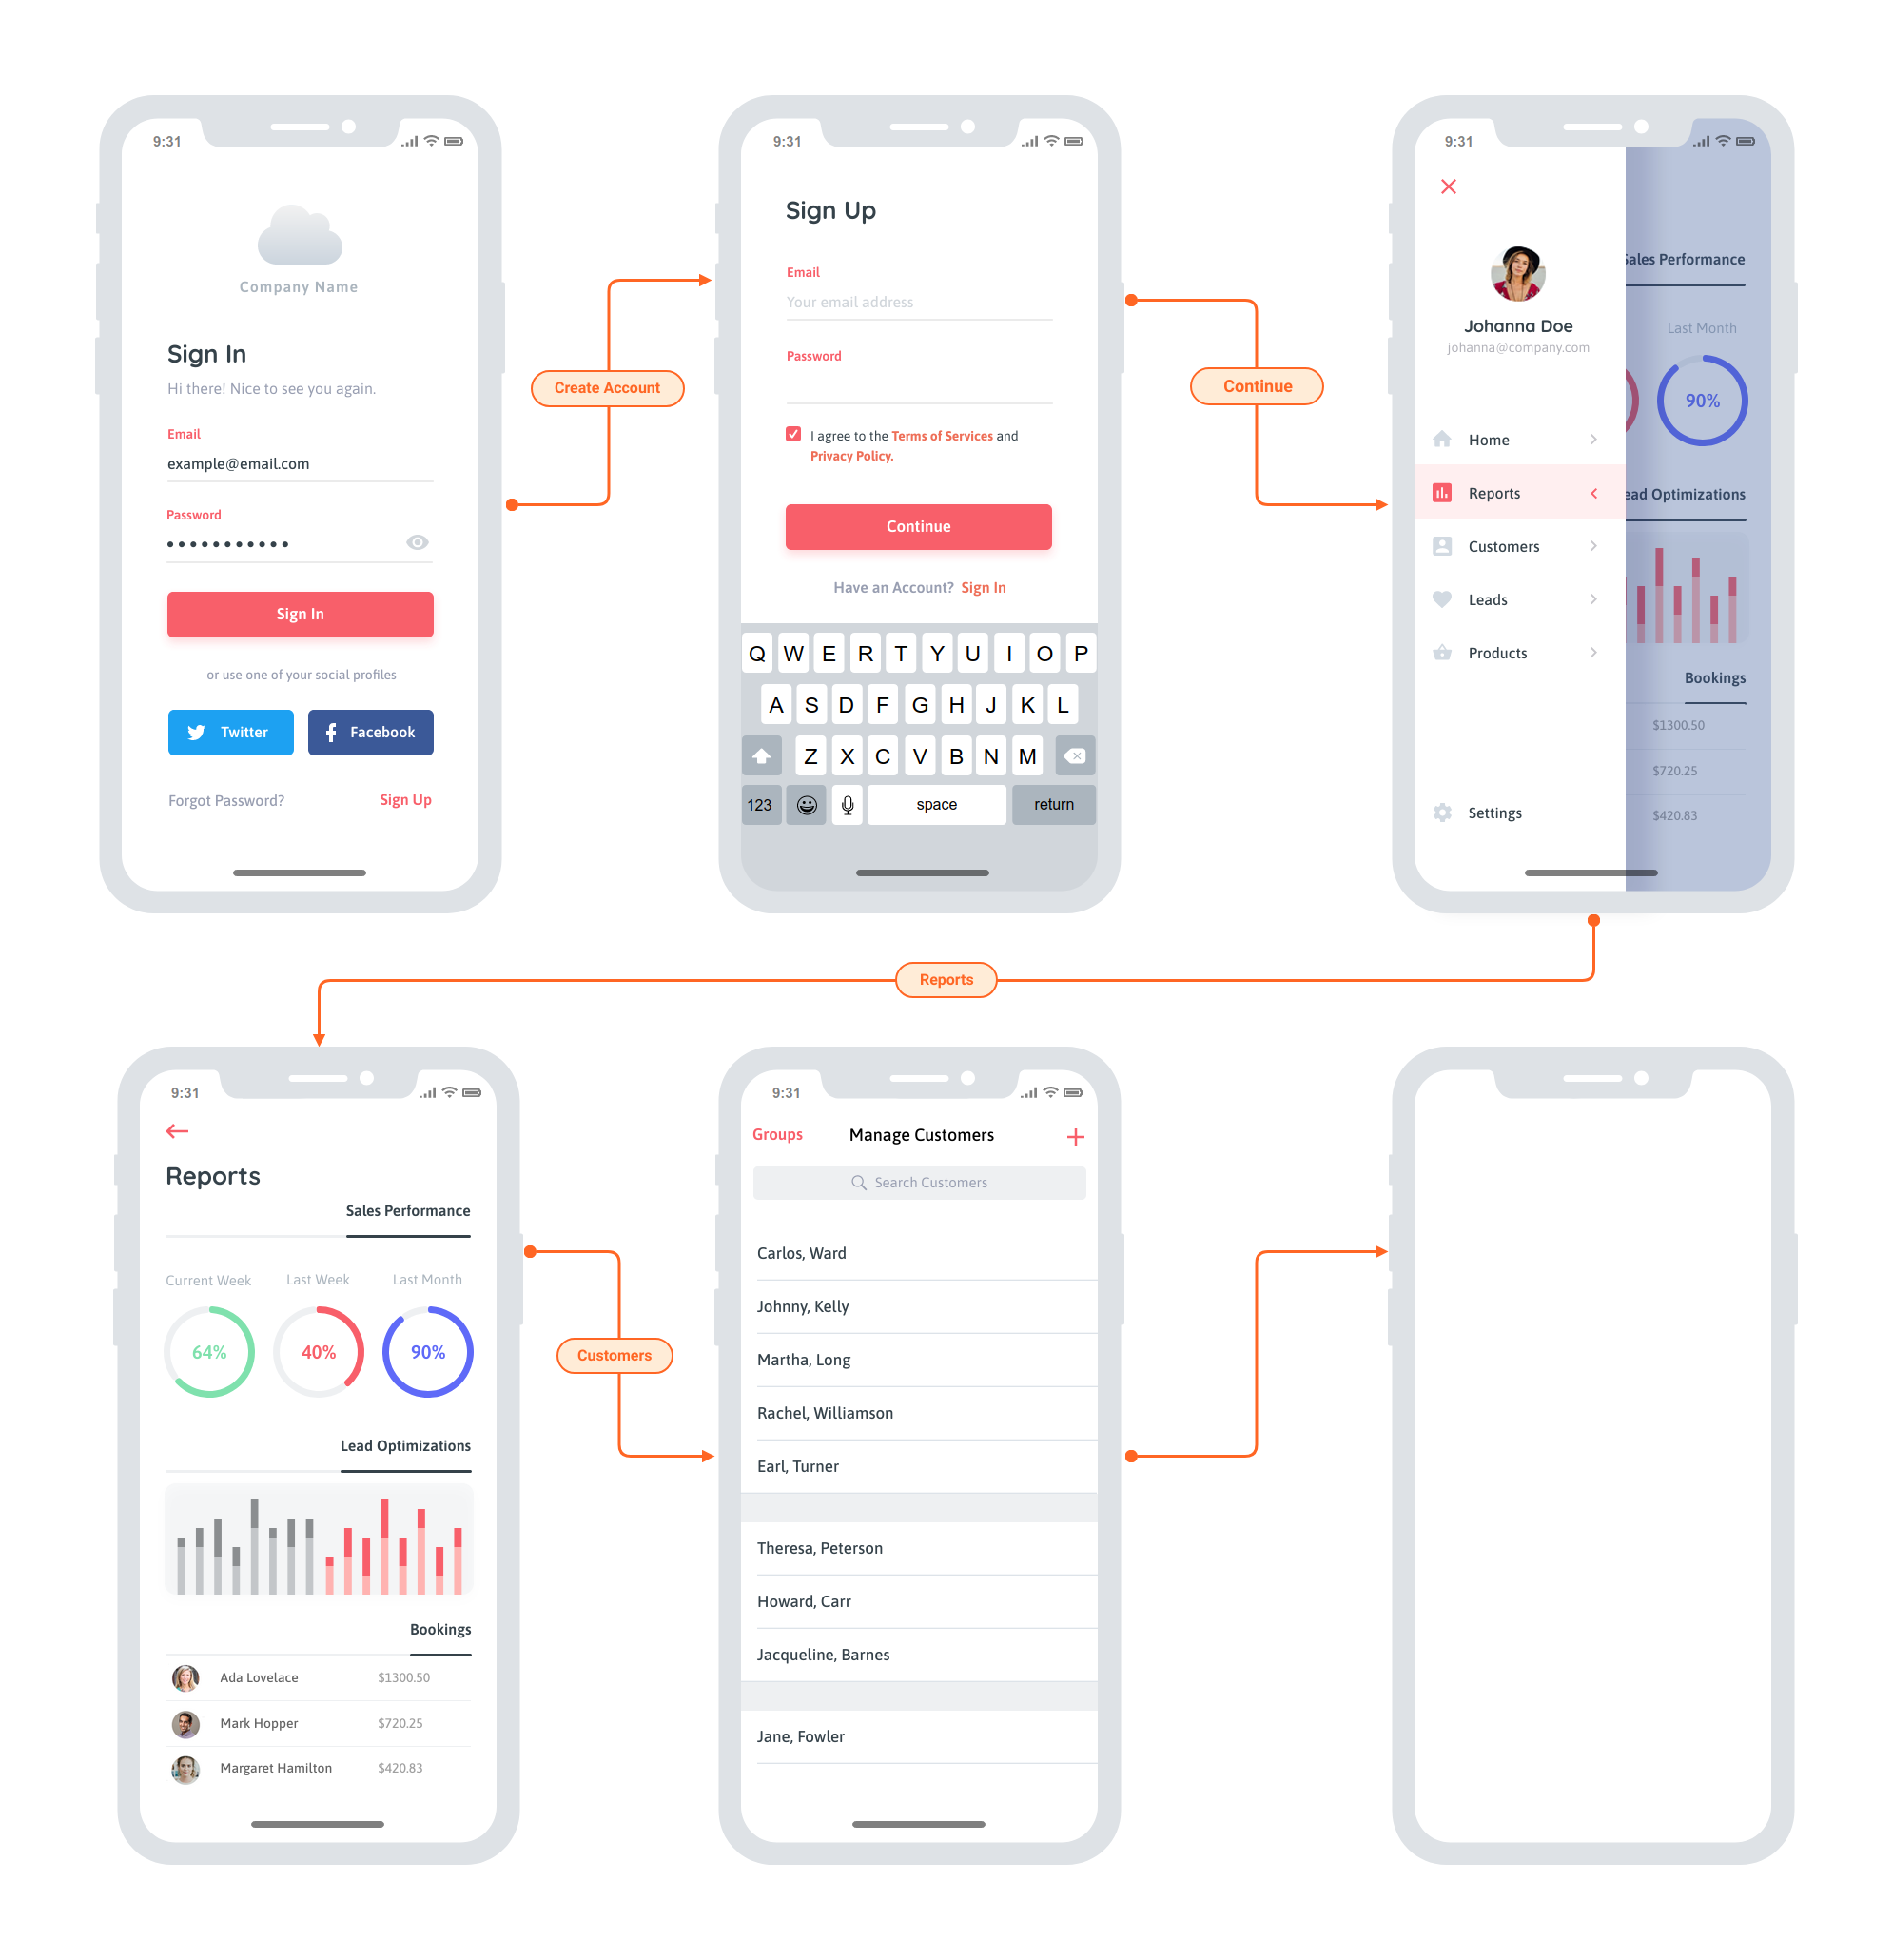Tap the Customers icon in sidebar
The image size is (1893, 1960).
(1453, 546)
